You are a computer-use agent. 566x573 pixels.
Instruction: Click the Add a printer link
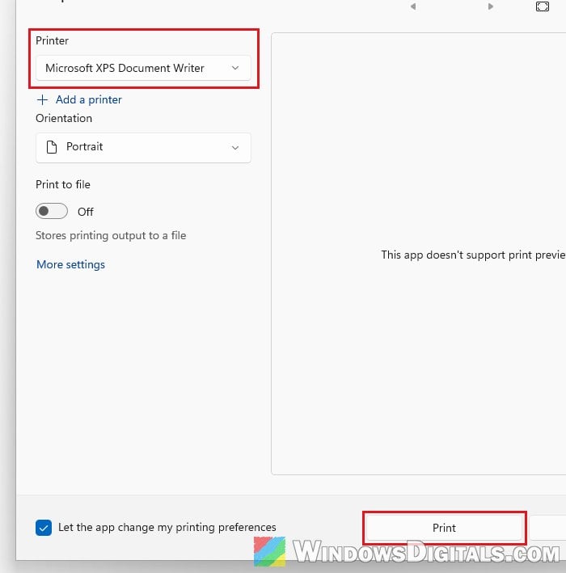(88, 99)
